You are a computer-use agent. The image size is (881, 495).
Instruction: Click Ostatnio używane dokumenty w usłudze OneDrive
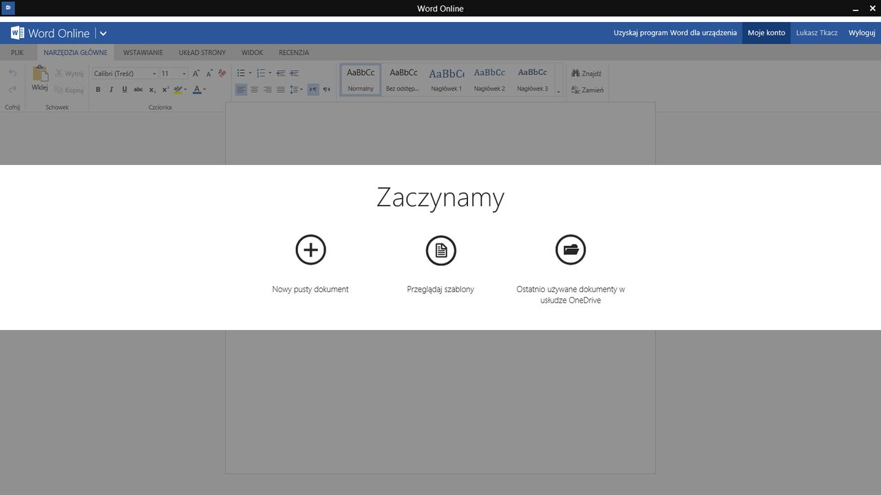pos(571,295)
